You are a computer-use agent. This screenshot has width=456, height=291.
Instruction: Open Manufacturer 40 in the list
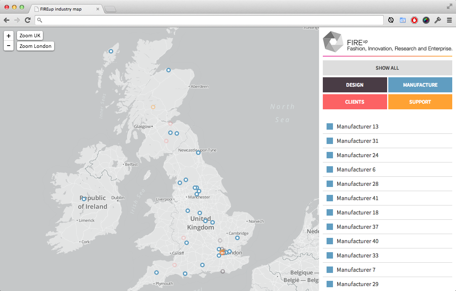click(x=388, y=241)
